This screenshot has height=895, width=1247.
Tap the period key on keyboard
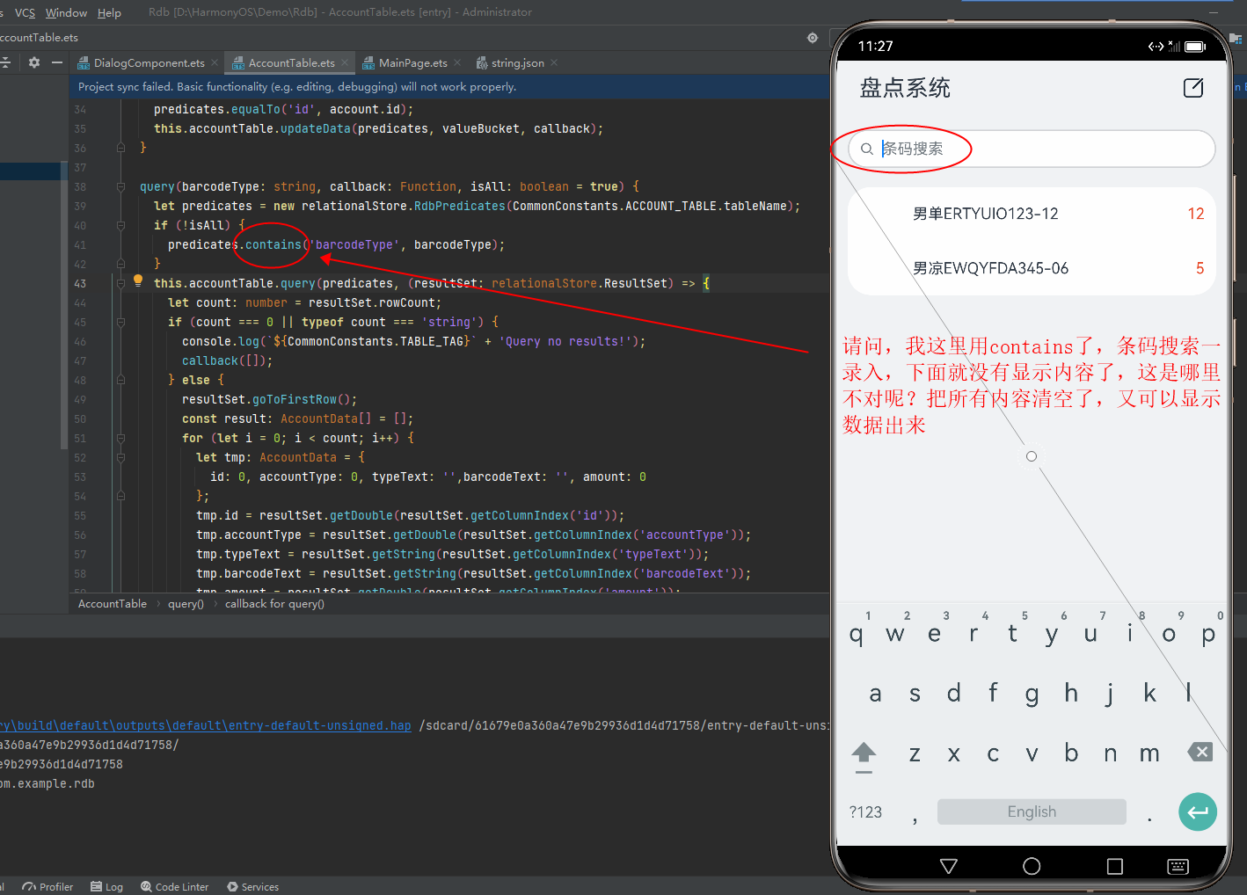pos(1149,818)
